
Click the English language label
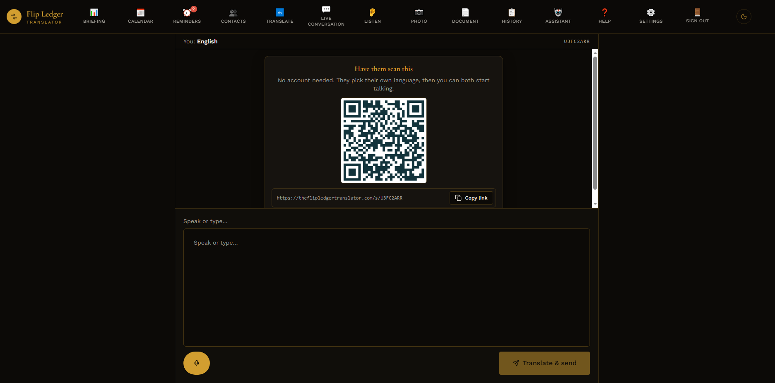point(207,41)
